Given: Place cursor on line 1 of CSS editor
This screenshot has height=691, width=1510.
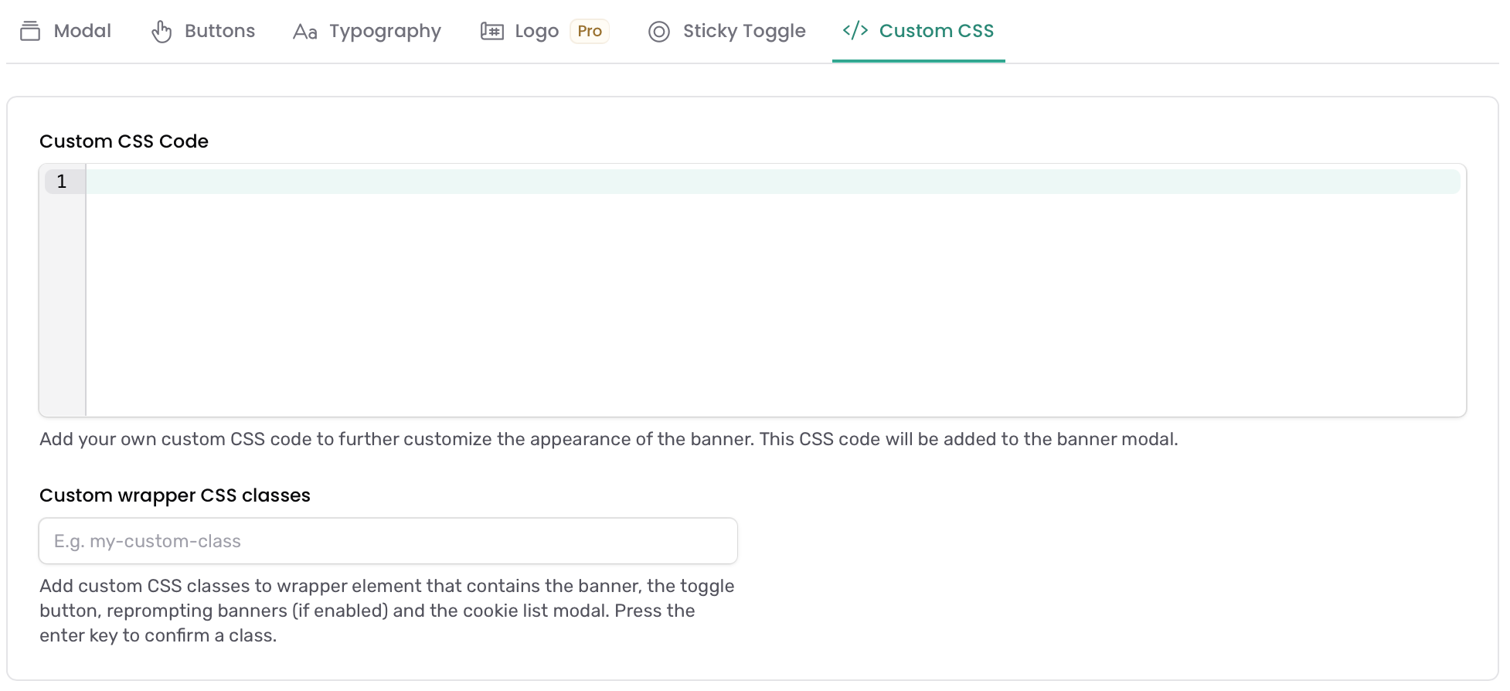Looking at the screenshot, I should pyautogui.click(x=773, y=182).
